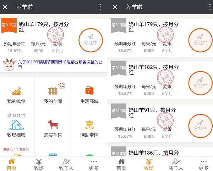This screenshot has height=171, width=213.
Task: Tap the 生活商城 shopping bag icon
Action: [x=89, y=91]
